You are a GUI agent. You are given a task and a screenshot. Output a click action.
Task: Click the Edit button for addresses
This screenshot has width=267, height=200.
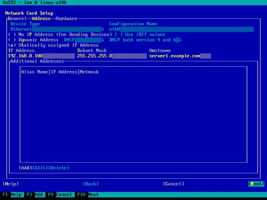point(40,168)
